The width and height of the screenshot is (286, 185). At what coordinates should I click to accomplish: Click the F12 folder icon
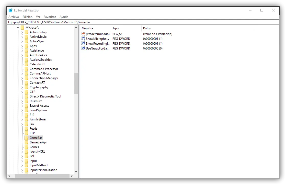click(x=26, y=115)
